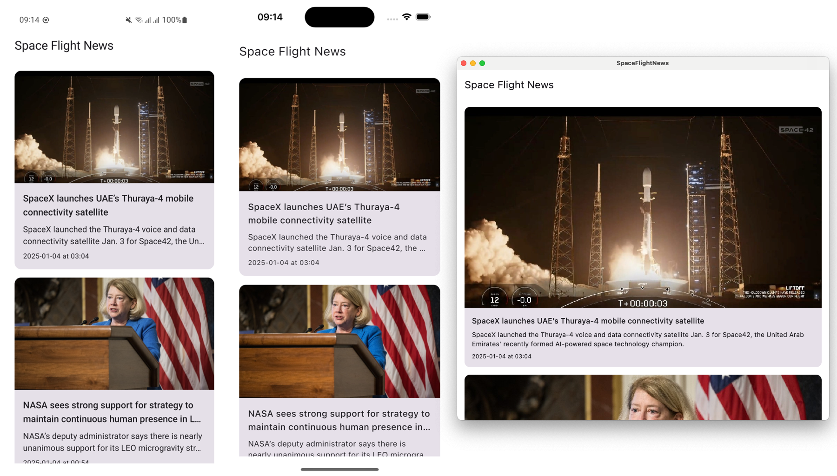
Task: Tap iPhone headline 'SpaceX launches UAE's Thuraya-4 mobile connectivity satellite'
Action: [324, 213]
